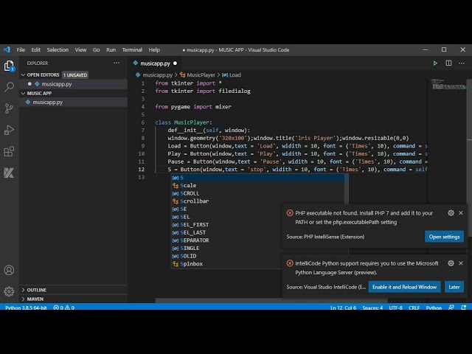Click the horizontal editor scrollbar
The image size is (472, 354).
point(271,300)
